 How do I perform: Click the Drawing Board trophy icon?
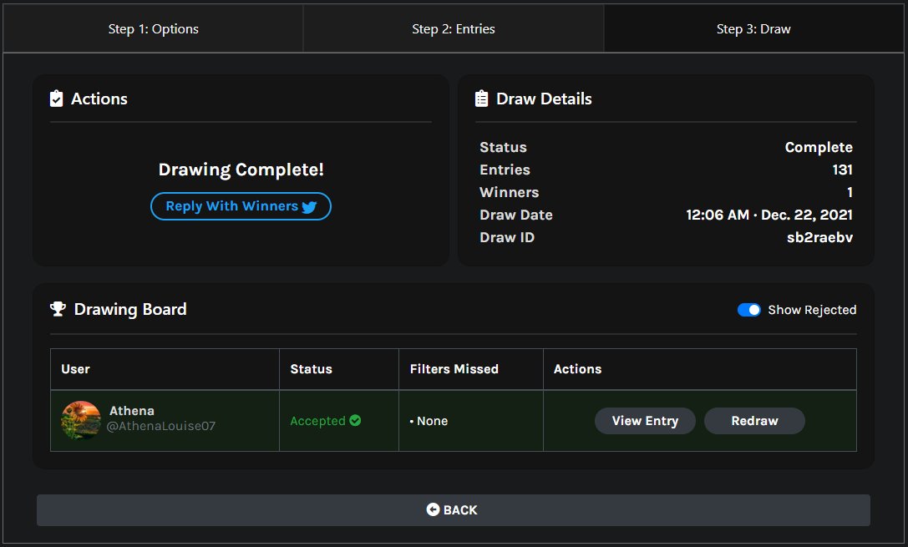pyautogui.click(x=58, y=308)
